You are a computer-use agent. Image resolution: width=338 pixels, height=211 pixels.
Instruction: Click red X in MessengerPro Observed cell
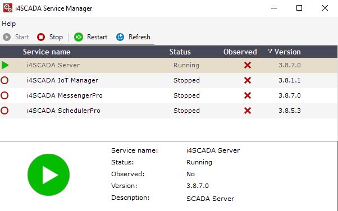click(x=248, y=95)
